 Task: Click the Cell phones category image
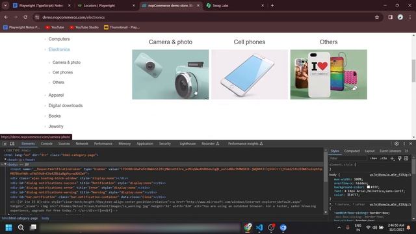coord(250,75)
